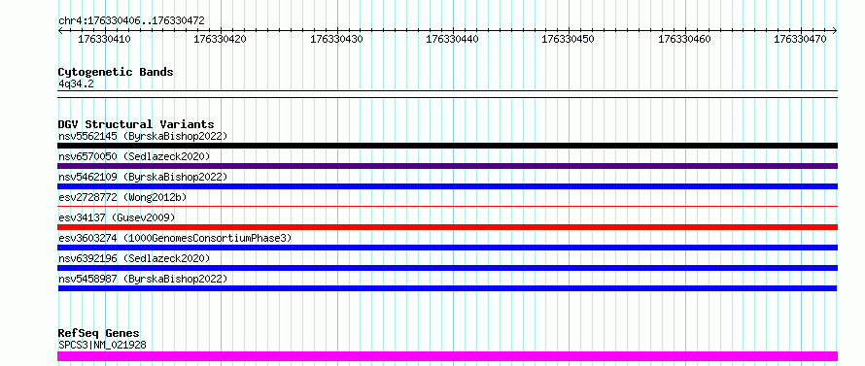Image resolution: width=865 pixels, height=366 pixels.
Task: Click the nsv5458987 (ByrskaBishop2022) label
Action: [x=143, y=279]
